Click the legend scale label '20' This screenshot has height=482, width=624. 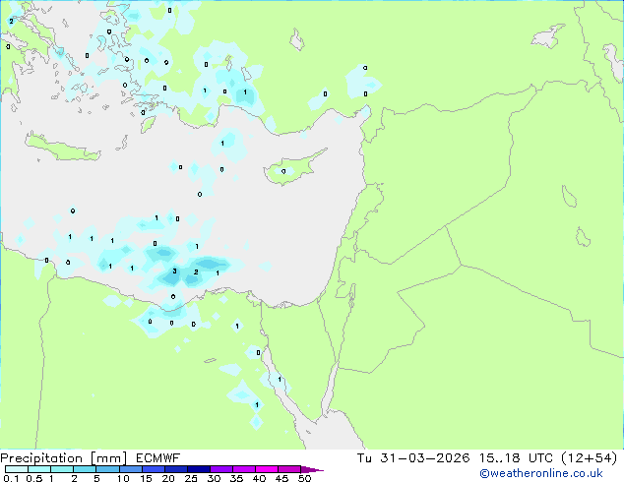[168, 478]
